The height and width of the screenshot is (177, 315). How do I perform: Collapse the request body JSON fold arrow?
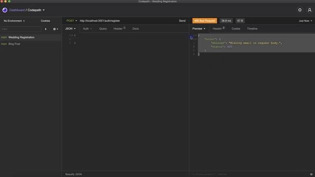click(72, 35)
